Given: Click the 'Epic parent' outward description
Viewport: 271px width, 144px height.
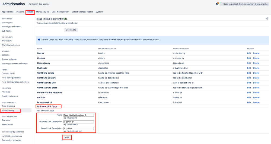Looking at the screenshot, I should [x=104, y=102].
